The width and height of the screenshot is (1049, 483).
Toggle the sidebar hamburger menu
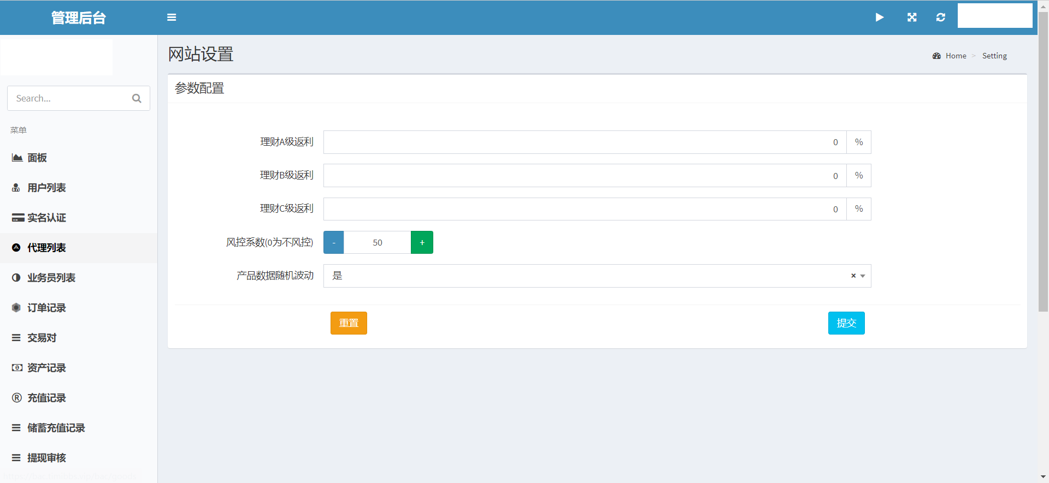pos(172,17)
